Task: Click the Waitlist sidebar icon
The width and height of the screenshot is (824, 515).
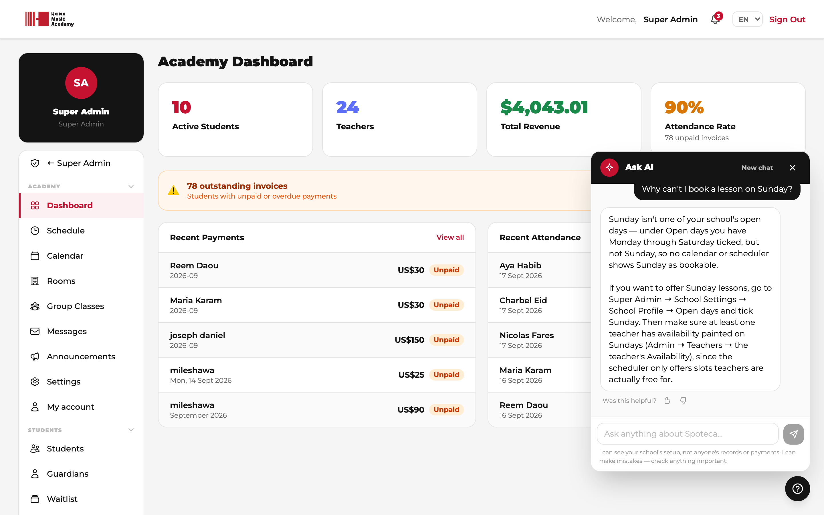Action: pyautogui.click(x=35, y=499)
